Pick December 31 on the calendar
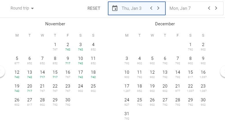225x125 pixels. (x=127, y=115)
